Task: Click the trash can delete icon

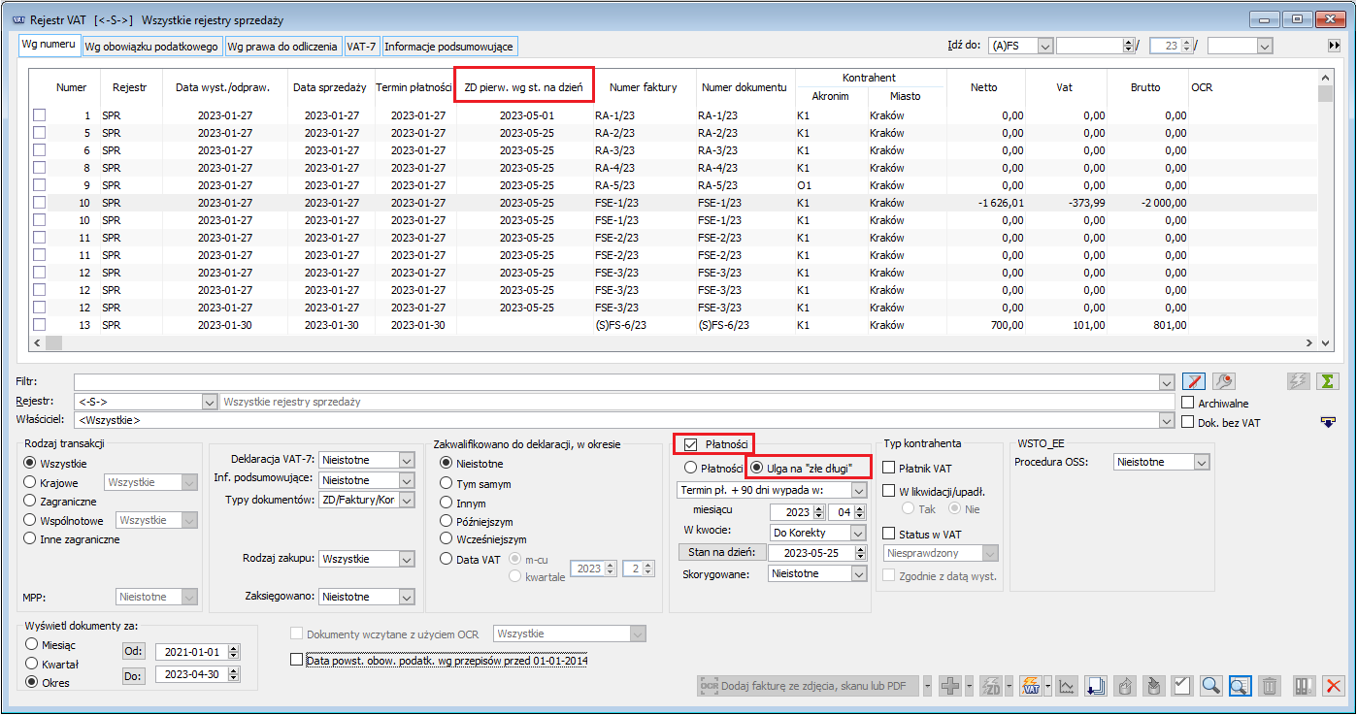Action: click(1269, 686)
